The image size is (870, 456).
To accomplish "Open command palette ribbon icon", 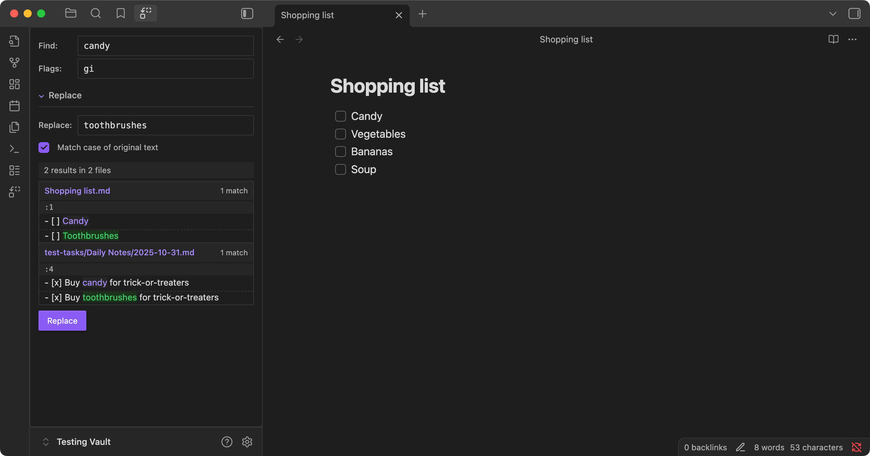I will [14, 149].
